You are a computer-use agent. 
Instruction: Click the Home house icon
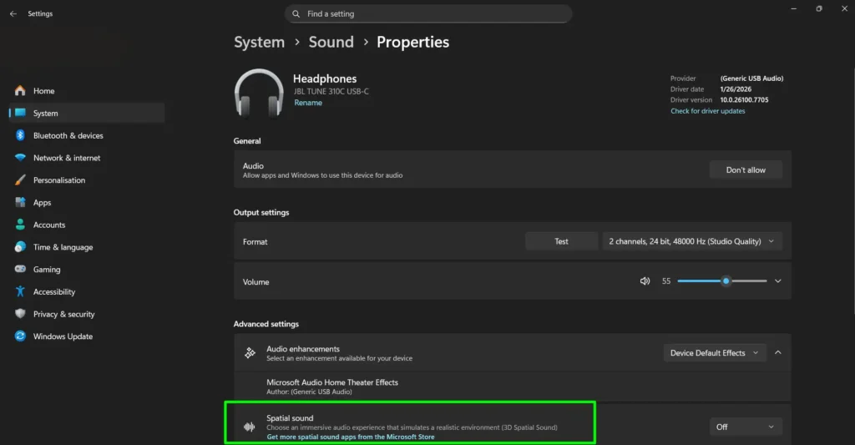pyautogui.click(x=20, y=90)
